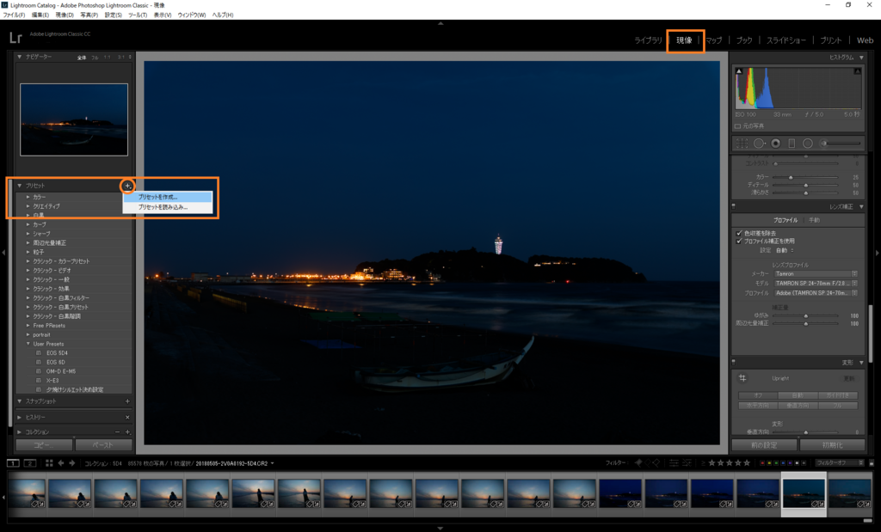Toggle the shadow clipping indicator in histogram
Screen dimensions: 881x532
[739, 71]
